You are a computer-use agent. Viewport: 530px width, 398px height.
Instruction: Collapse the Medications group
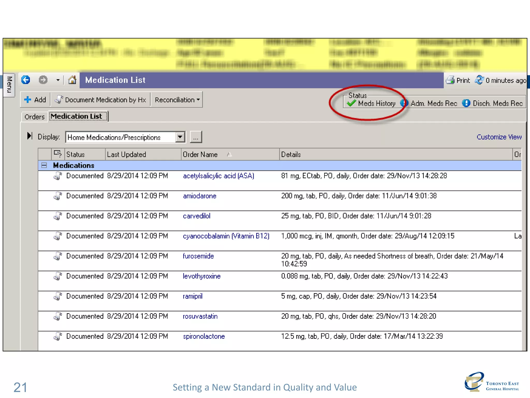pos(44,165)
